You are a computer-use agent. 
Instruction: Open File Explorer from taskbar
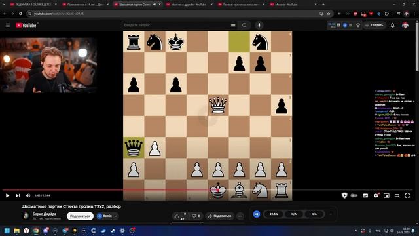coord(16,231)
